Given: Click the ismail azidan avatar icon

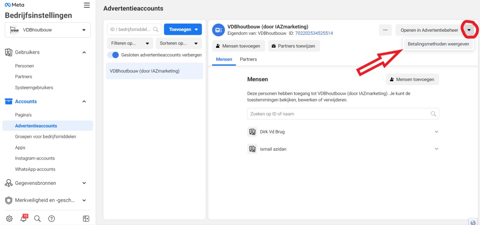Looking at the screenshot, I should pos(252,149).
